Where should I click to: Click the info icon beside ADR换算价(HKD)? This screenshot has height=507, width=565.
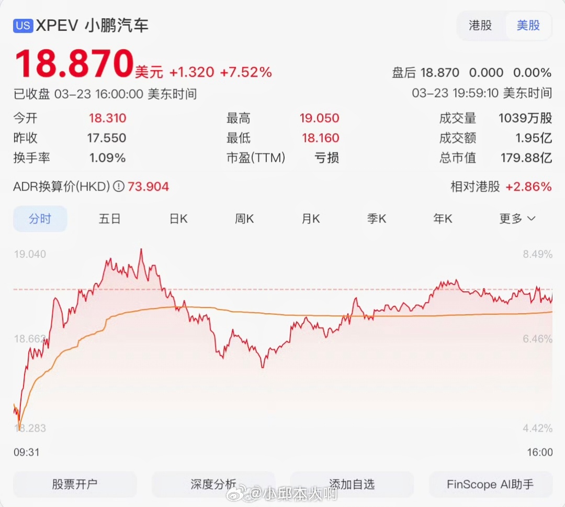coord(119,186)
